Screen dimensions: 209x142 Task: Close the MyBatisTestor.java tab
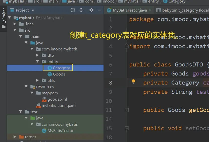coord(150,10)
